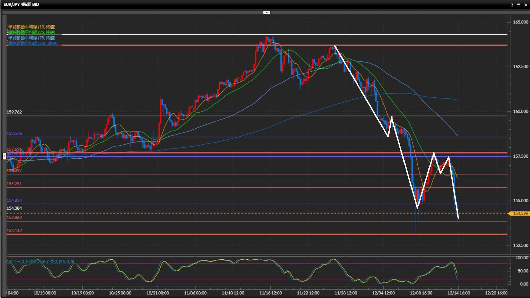Select the SMA (10, 終値) indicator label
The height and width of the screenshot is (298, 530).
coord(32,27)
